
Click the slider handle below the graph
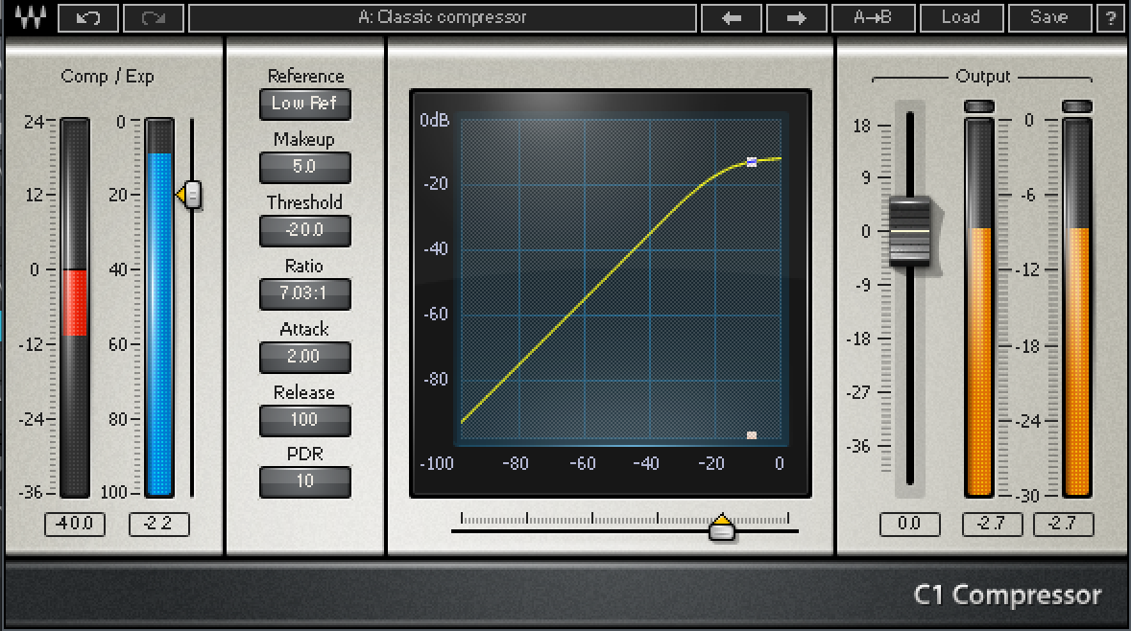coord(721,528)
